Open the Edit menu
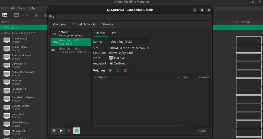Image resolution: width=263 pixels, height=139 pixels. [12, 8]
